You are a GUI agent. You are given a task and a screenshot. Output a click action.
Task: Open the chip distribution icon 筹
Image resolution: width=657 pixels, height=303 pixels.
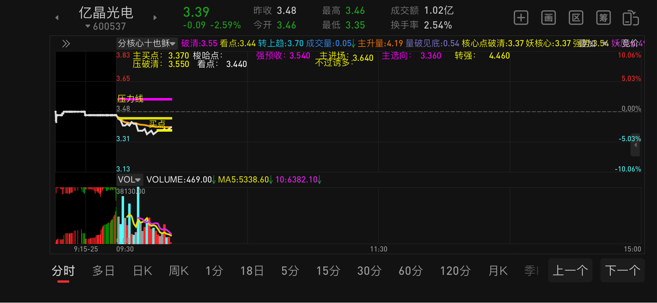point(603,18)
